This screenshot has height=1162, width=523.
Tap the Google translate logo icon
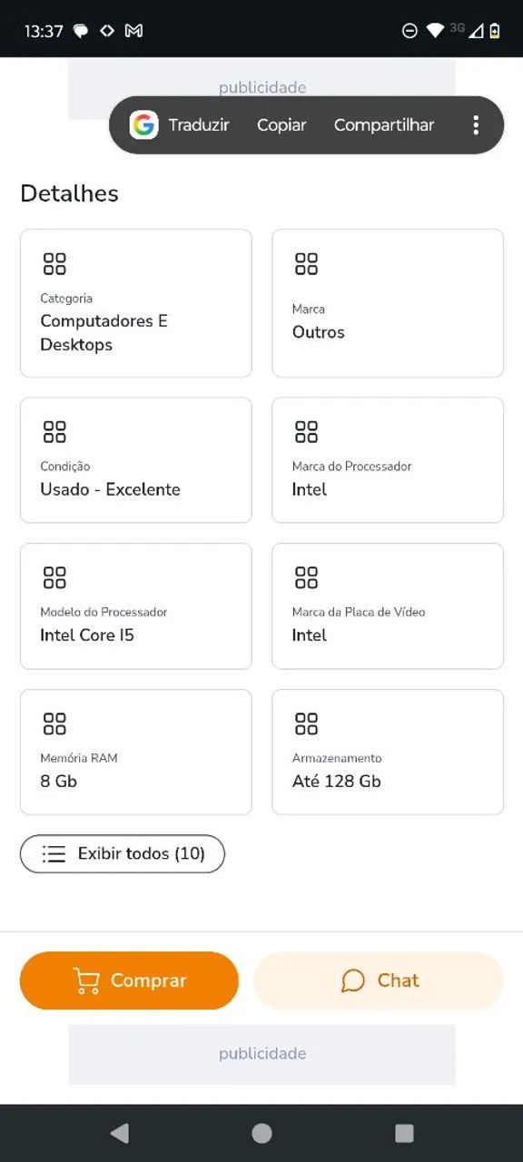tap(143, 125)
